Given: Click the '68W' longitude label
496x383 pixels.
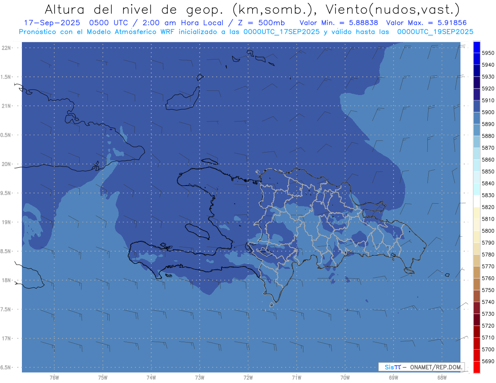Looking at the screenshot, I should [442, 377].
